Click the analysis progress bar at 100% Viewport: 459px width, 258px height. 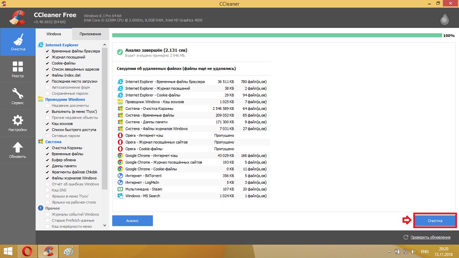point(277,35)
